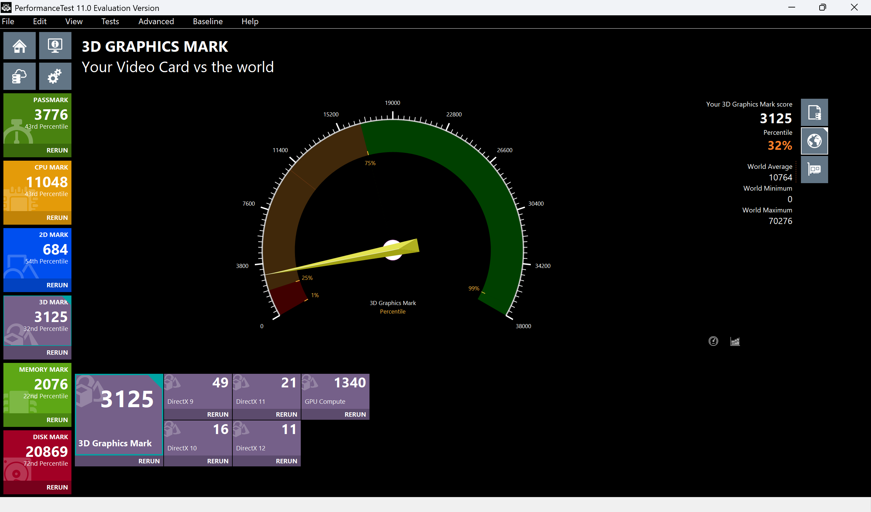This screenshot has width=871, height=512.
Task: Open the Tests menu
Action: tap(110, 21)
